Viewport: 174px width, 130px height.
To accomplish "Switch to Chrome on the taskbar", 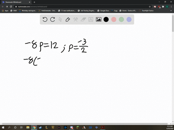I will [x=34, y=127].
